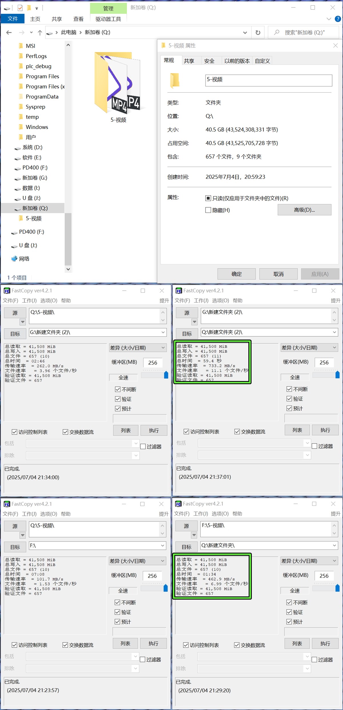This screenshot has height=710, width=343.
Task: Open target dropdown showing F:\ in FastCopy
Action: 162,546
